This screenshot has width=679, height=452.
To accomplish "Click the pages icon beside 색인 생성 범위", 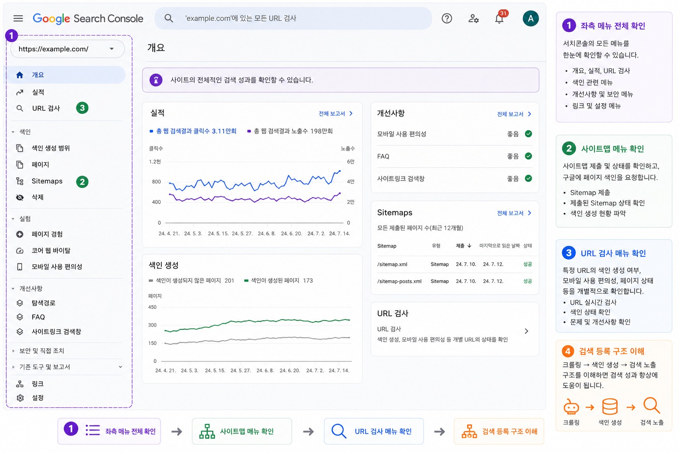I will click(x=19, y=148).
